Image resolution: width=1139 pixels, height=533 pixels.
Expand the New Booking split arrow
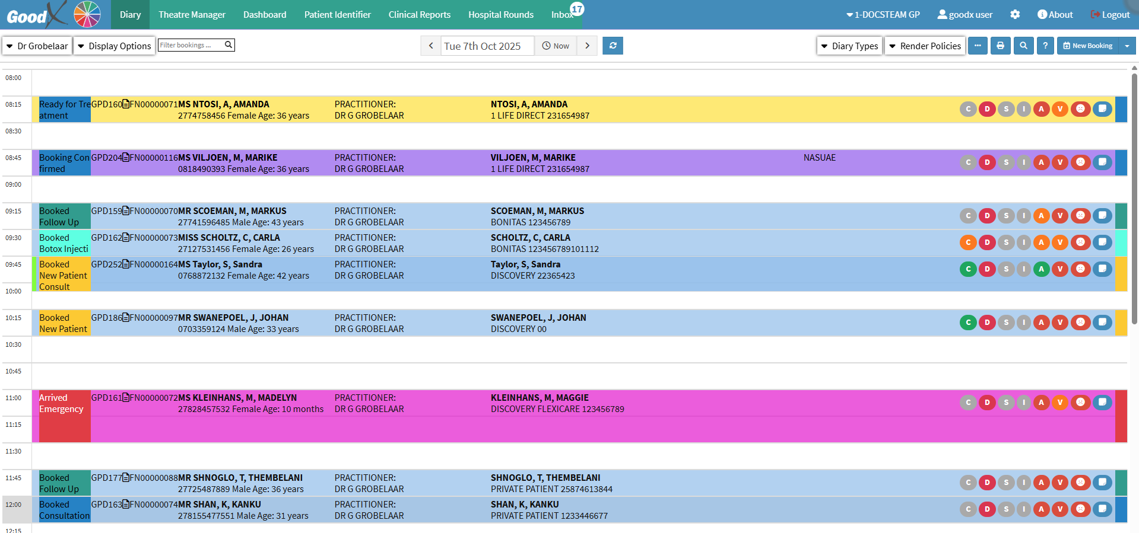coord(1127,46)
